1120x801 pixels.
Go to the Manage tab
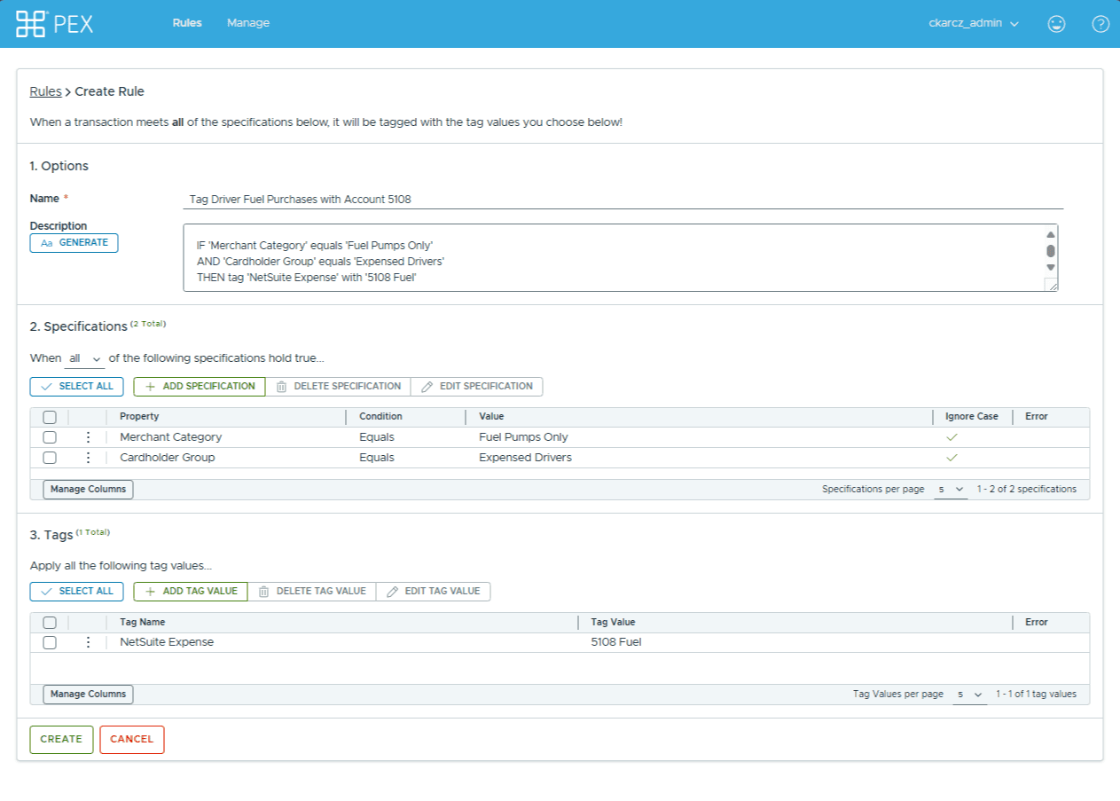coord(248,23)
